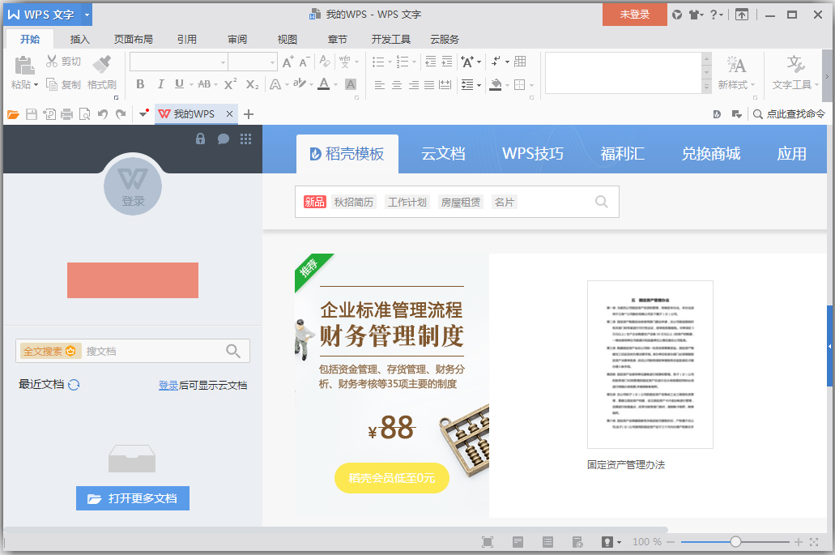The width and height of the screenshot is (835, 555).
Task: Open the font size combo box
Action: coord(253,62)
